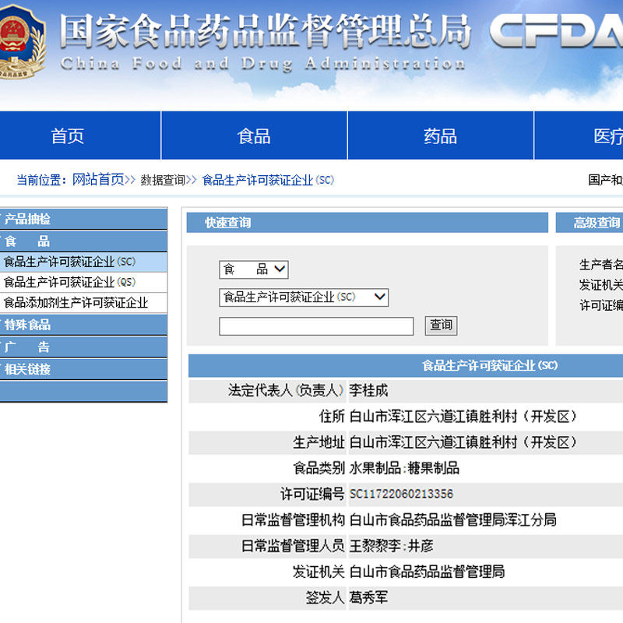Collapse the 食品 sidebar section

pyautogui.click(x=83, y=241)
